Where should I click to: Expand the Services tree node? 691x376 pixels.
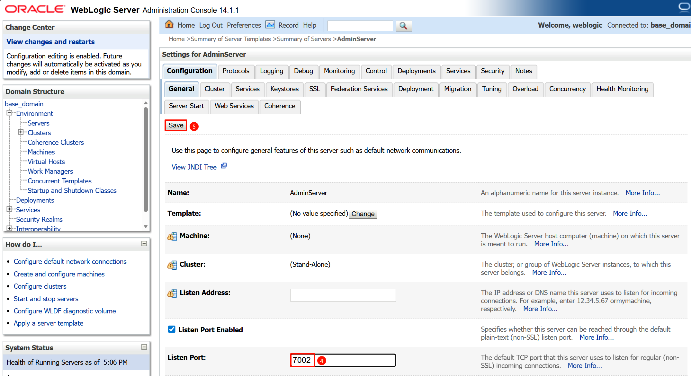pos(9,209)
